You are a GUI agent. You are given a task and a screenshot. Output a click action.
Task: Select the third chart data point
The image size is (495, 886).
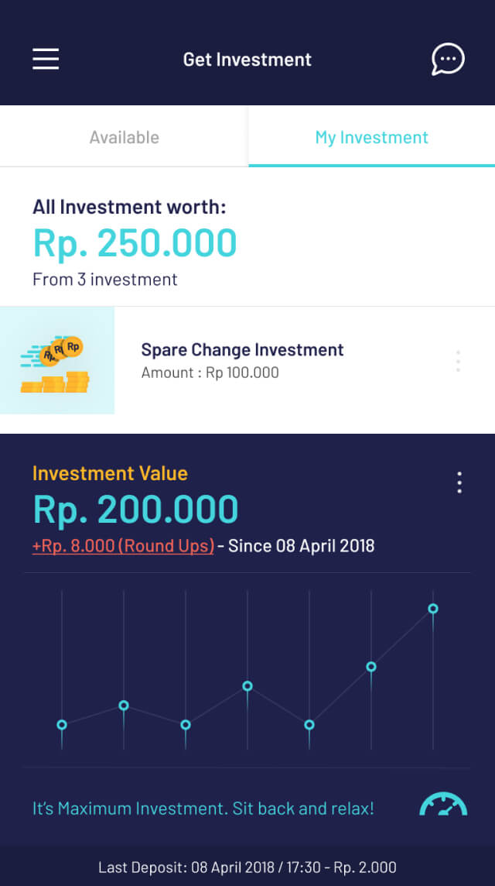tap(186, 725)
